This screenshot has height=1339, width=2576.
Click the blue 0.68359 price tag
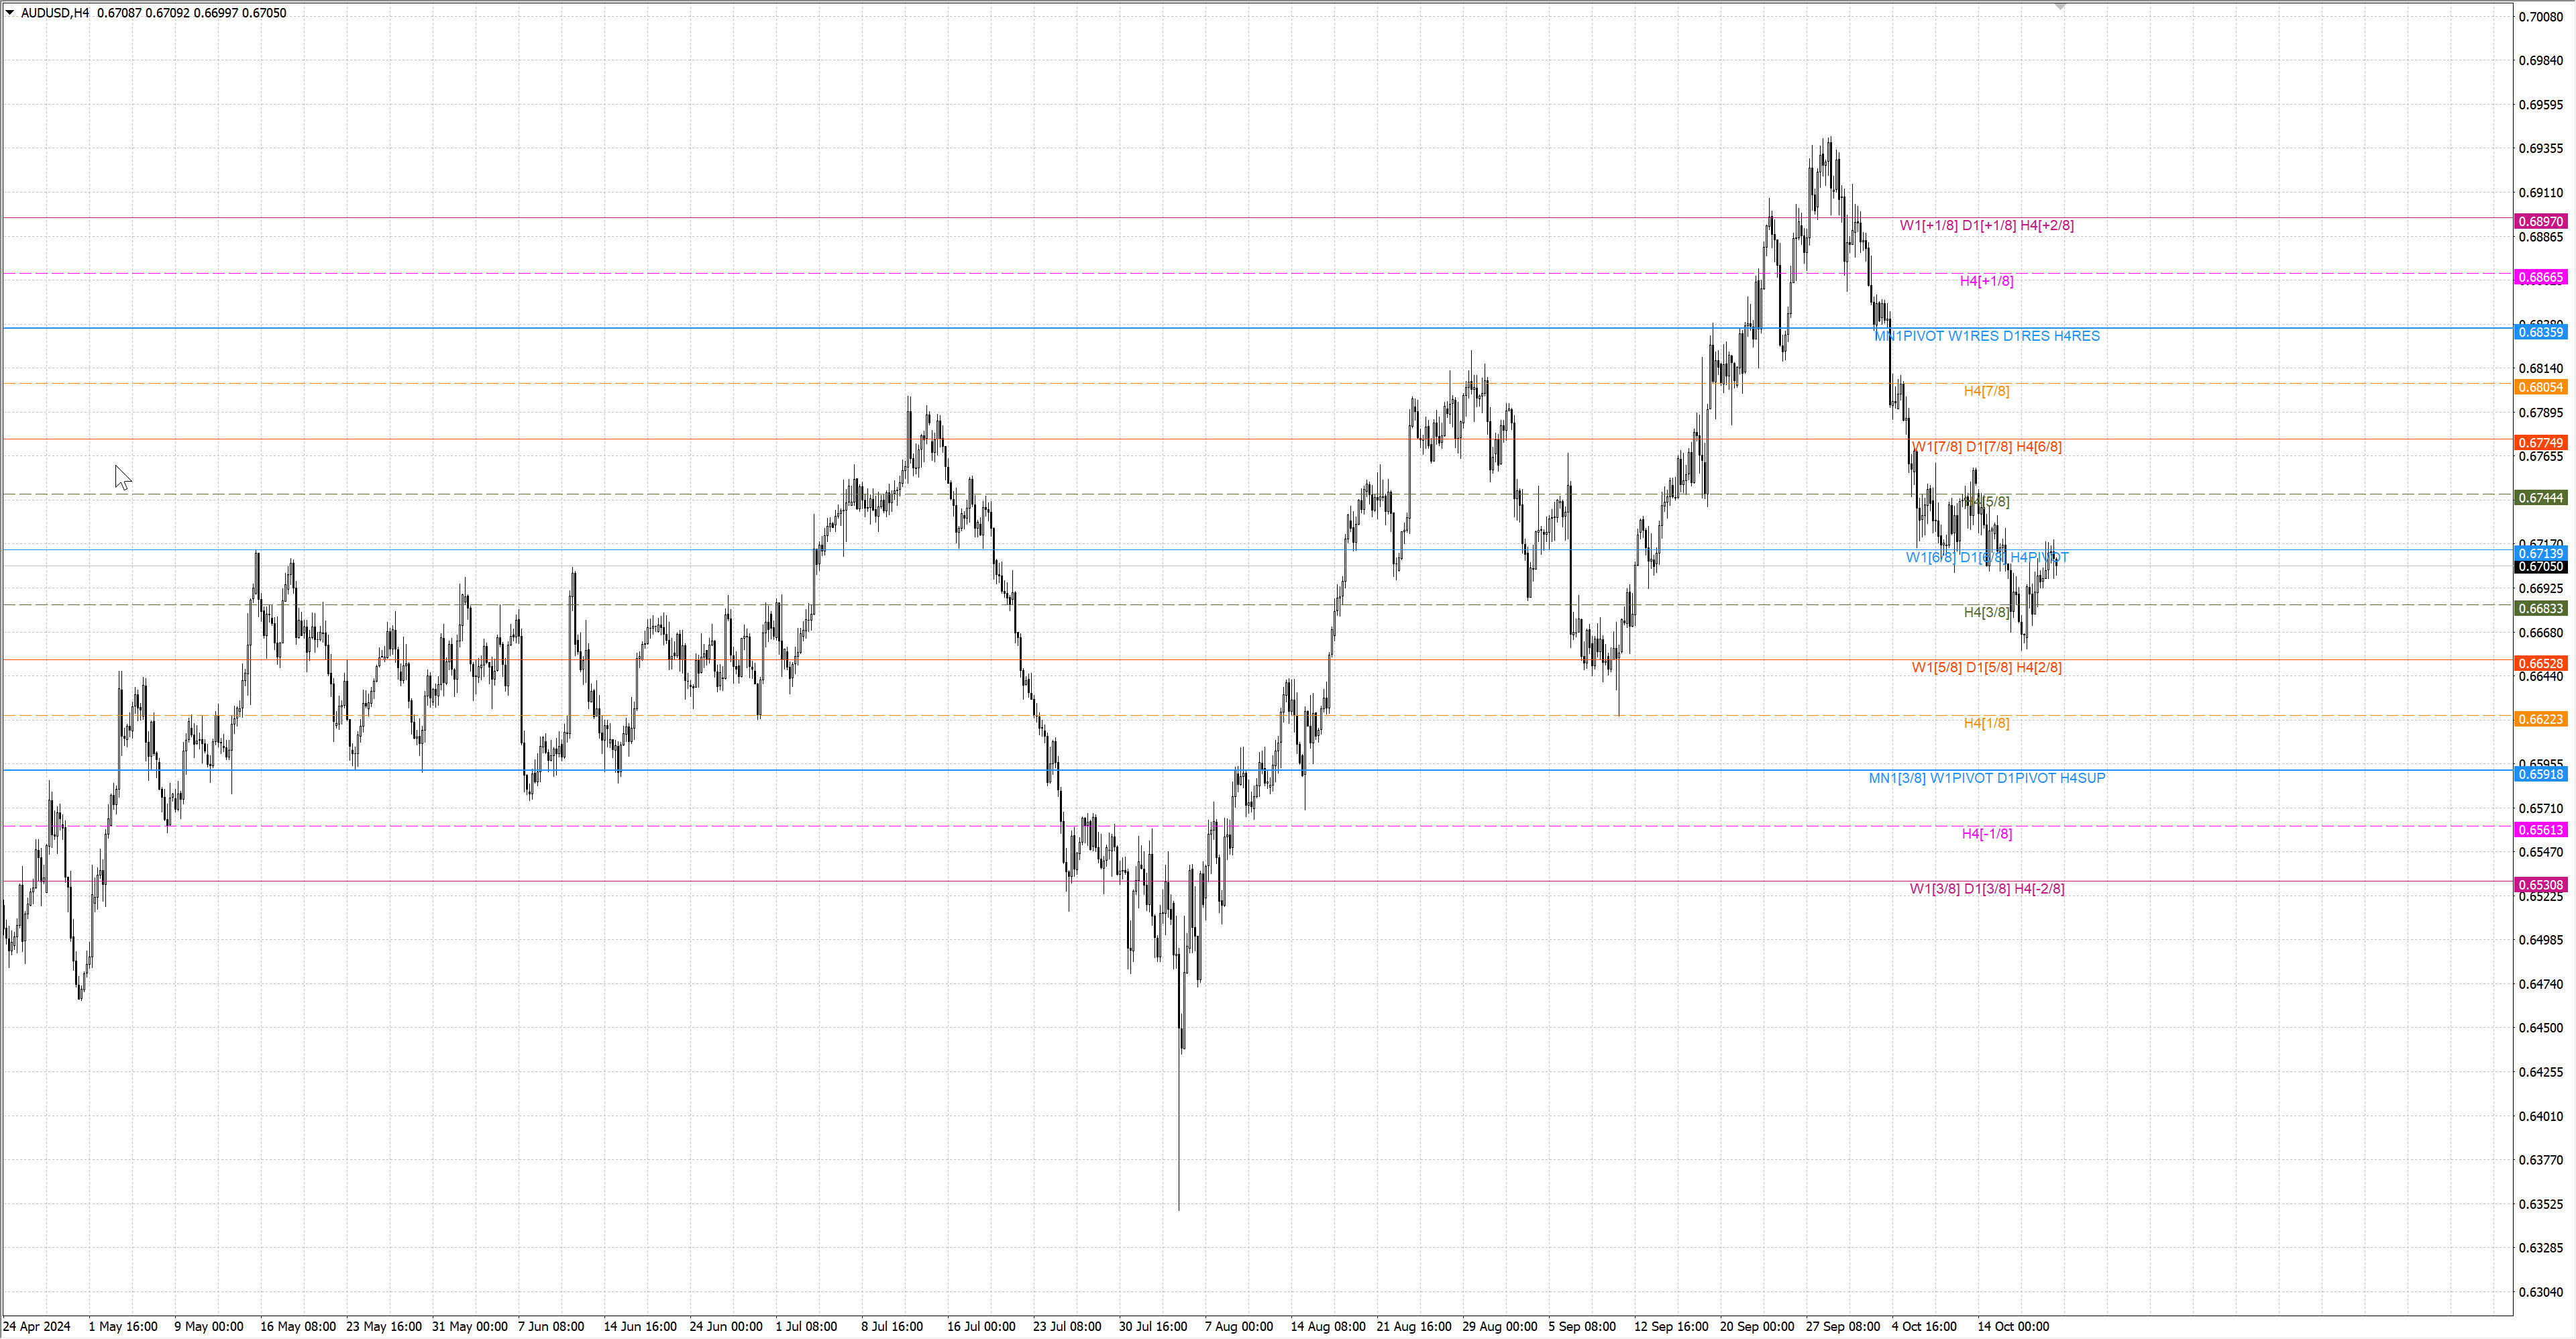[2540, 332]
